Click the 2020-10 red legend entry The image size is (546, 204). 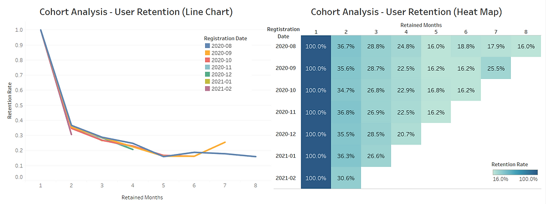click(218, 60)
